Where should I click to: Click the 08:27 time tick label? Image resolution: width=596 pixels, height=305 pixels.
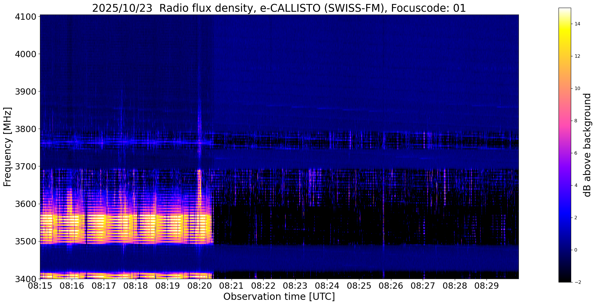tap(423, 286)
